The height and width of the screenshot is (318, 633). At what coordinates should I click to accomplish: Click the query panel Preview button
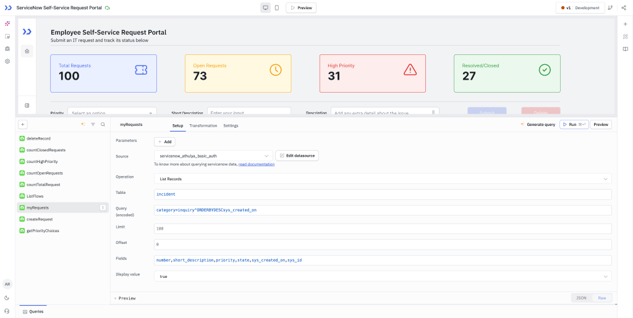pyautogui.click(x=601, y=125)
